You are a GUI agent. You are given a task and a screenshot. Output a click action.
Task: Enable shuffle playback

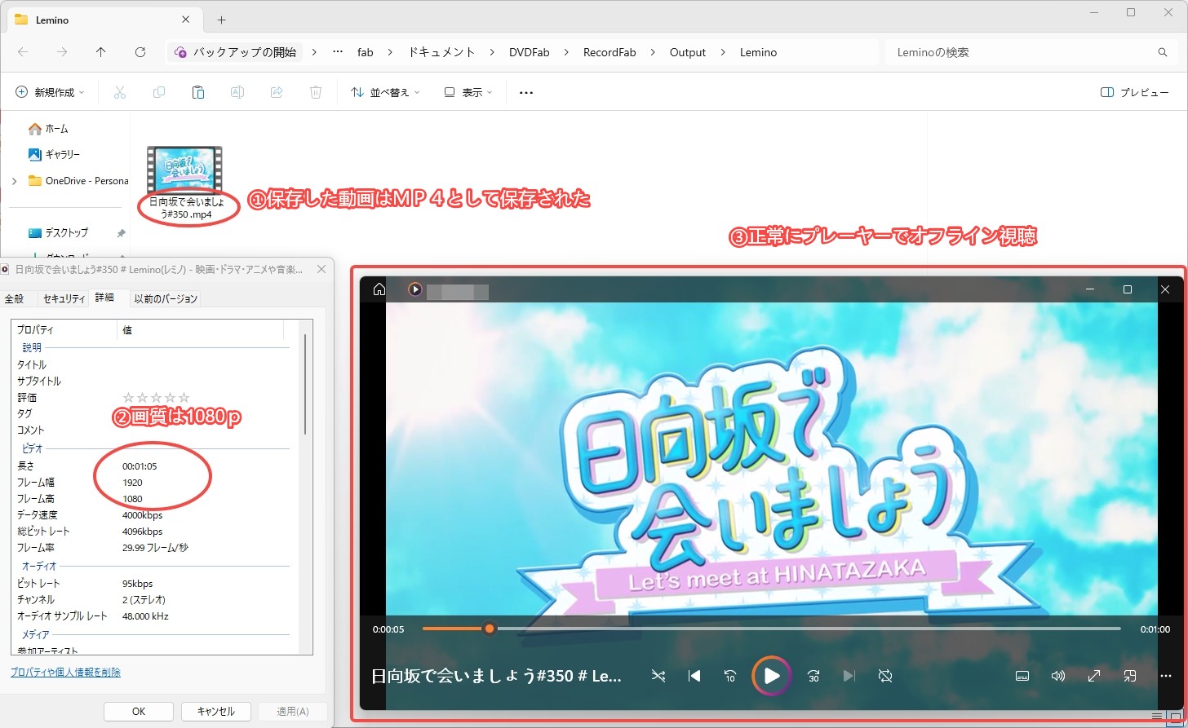tap(658, 676)
